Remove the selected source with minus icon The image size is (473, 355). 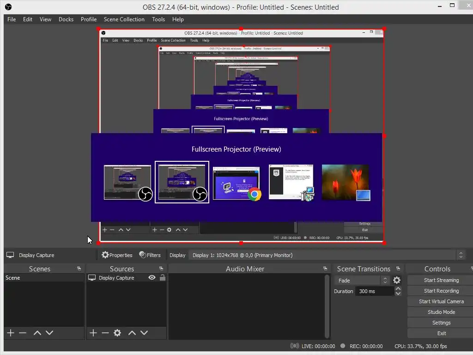click(105, 333)
